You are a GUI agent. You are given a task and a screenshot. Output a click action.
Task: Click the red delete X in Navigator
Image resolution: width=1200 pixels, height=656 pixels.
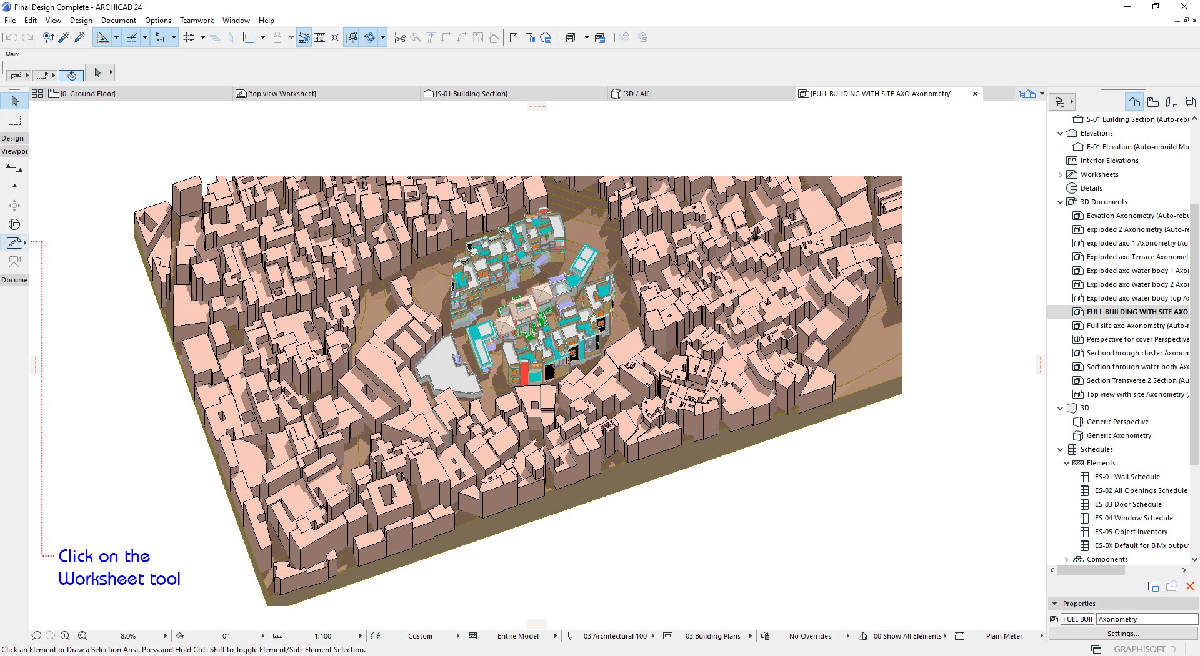1190,586
